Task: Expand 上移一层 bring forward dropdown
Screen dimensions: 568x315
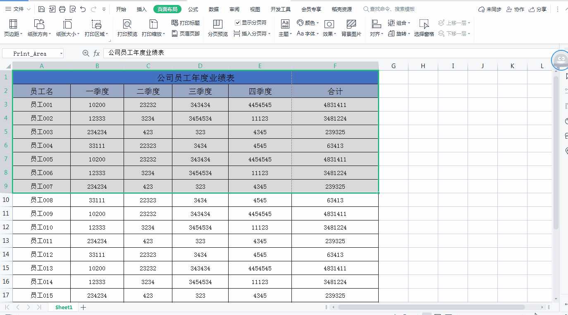Action: [469, 24]
